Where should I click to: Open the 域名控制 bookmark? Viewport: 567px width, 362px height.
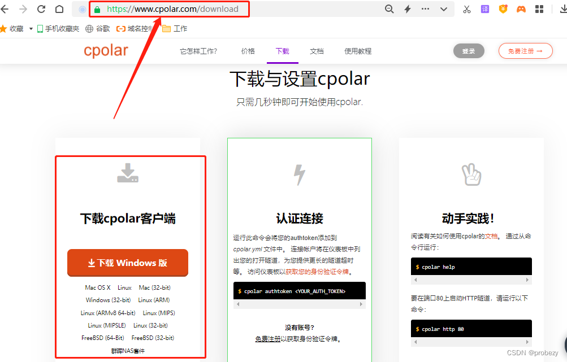click(x=135, y=29)
